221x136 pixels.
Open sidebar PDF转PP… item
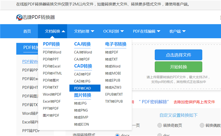(x=30, y=70)
